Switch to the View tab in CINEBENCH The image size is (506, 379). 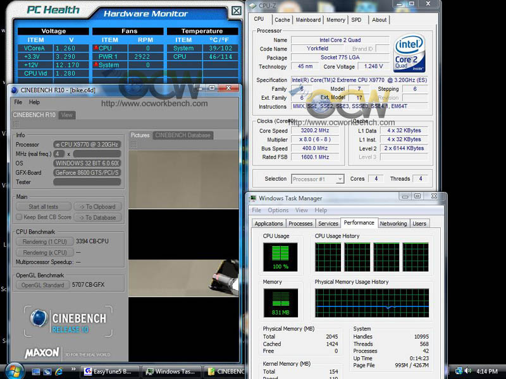(x=67, y=115)
